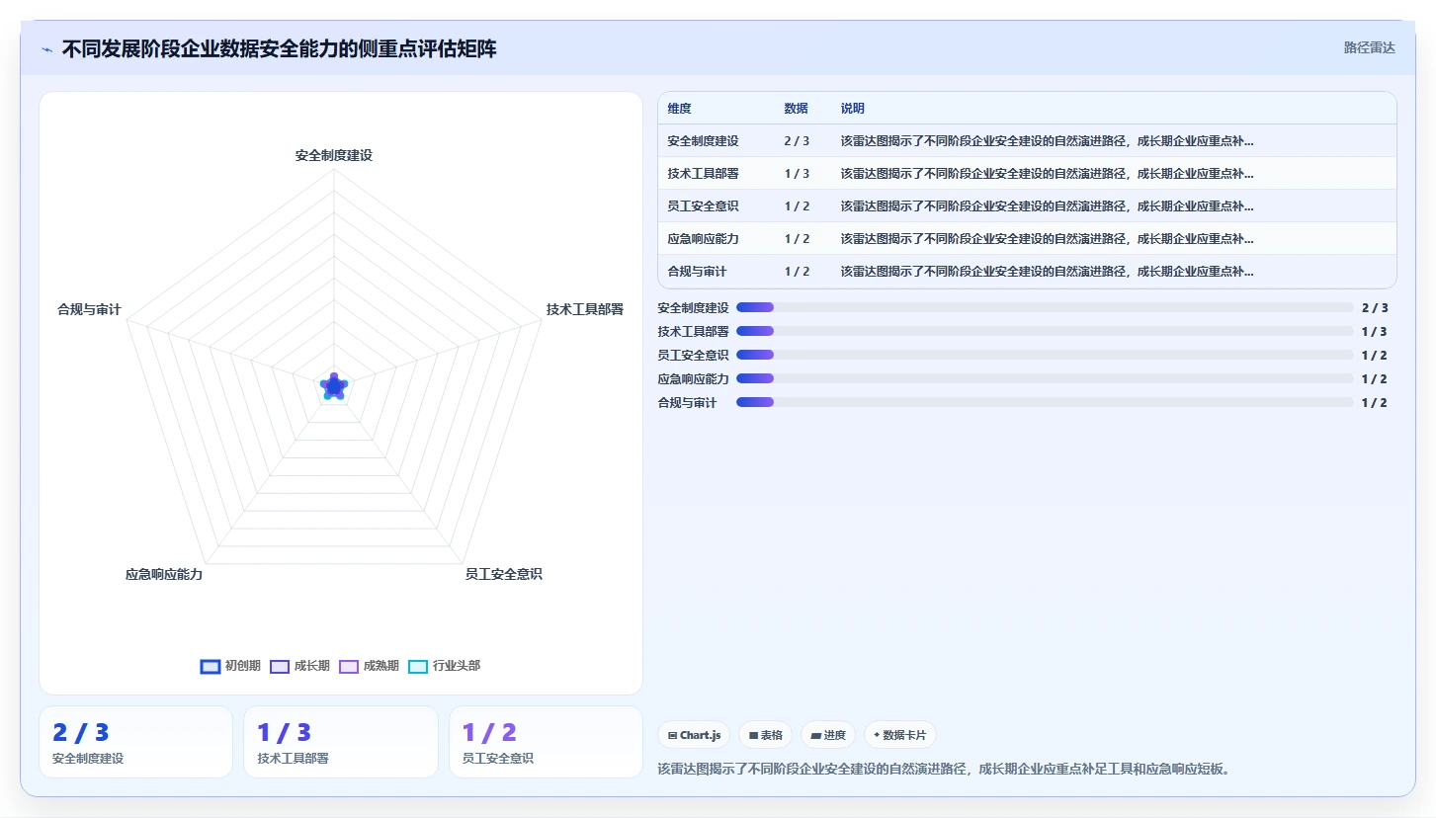Click the 技术工具部署 radar axis label
The height and width of the screenshot is (818, 1436).
[585, 309]
